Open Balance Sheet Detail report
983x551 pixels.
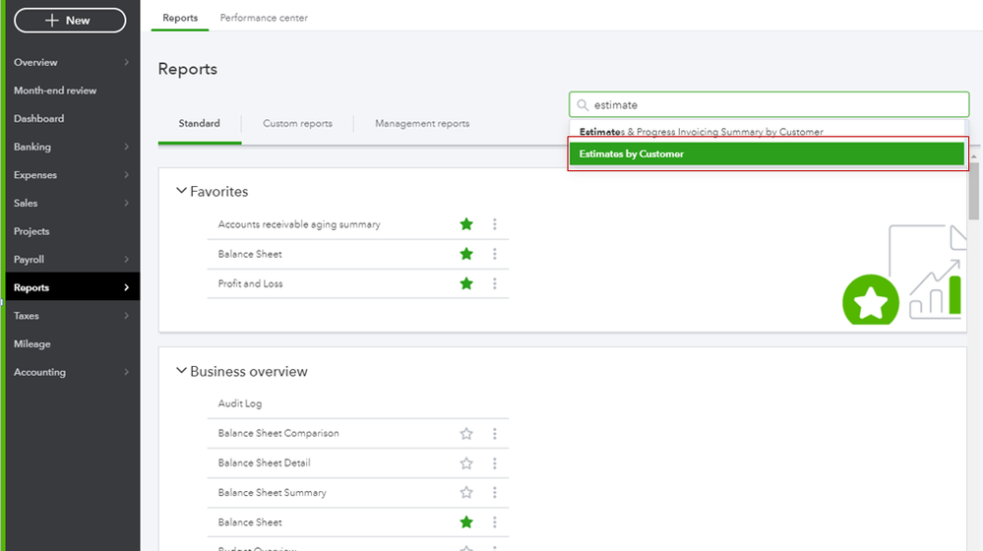point(264,462)
